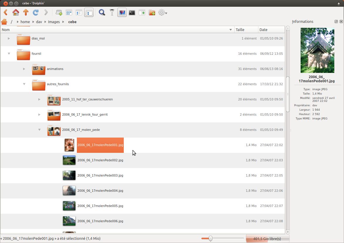Sort files by the Taille column
The image size is (344, 243).
246,30
